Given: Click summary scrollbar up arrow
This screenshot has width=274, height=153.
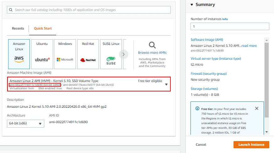Looking at the screenshot, I should coord(266,40).
